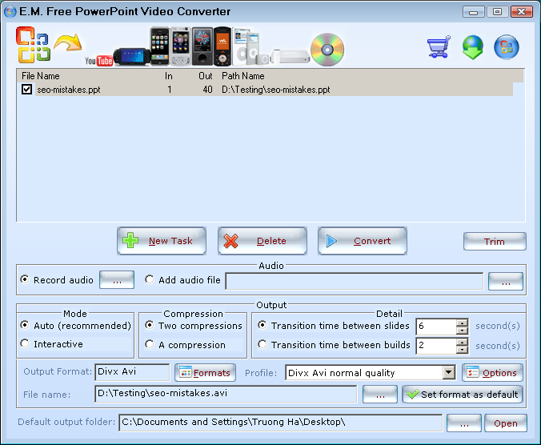The width and height of the screenshot is (541, 445).
Task: Click the Out column header
Action: pos(206,76)
